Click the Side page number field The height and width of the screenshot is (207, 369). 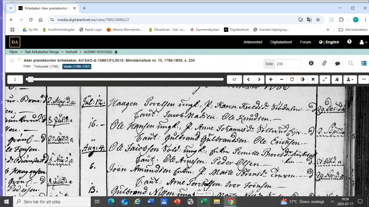tap(288, 64)
